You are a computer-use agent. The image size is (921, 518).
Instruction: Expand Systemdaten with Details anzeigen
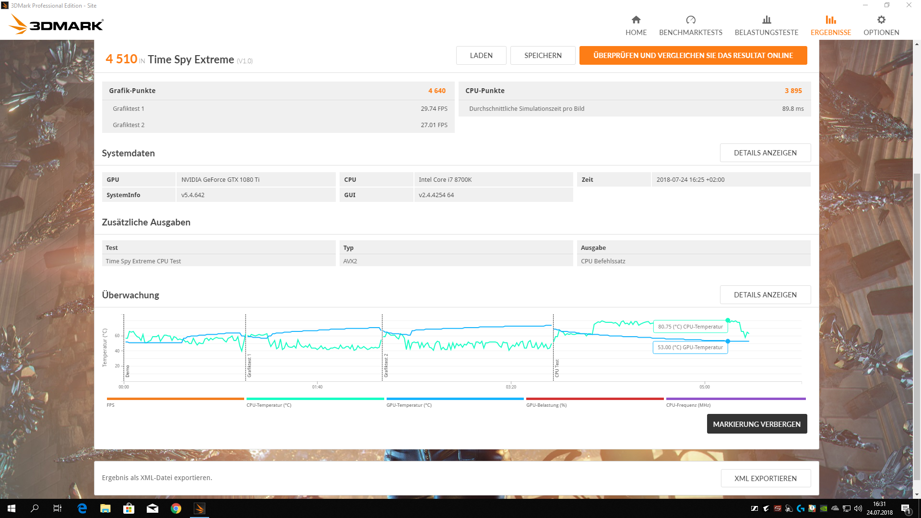[x=765, y=153]
